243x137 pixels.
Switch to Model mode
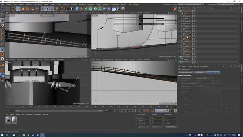[x=2, y=20]
